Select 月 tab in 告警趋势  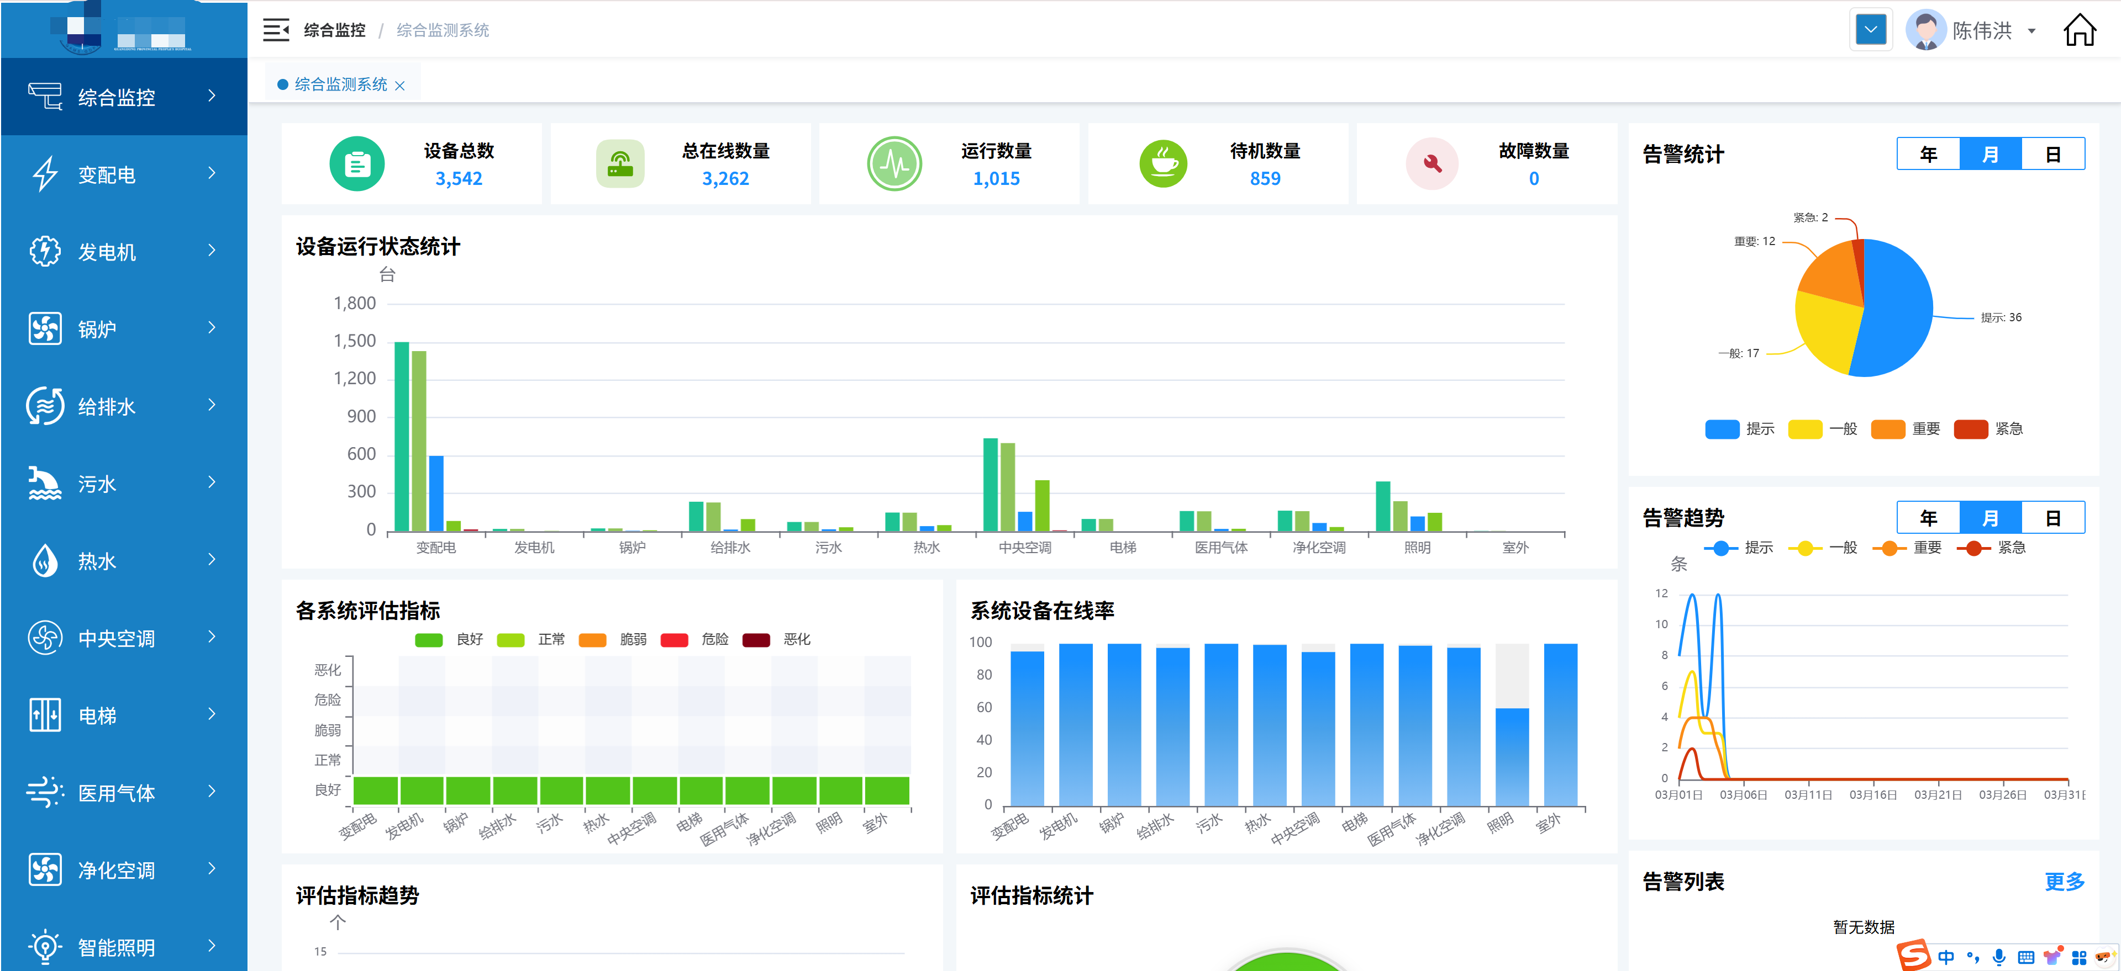[1990, 518]
